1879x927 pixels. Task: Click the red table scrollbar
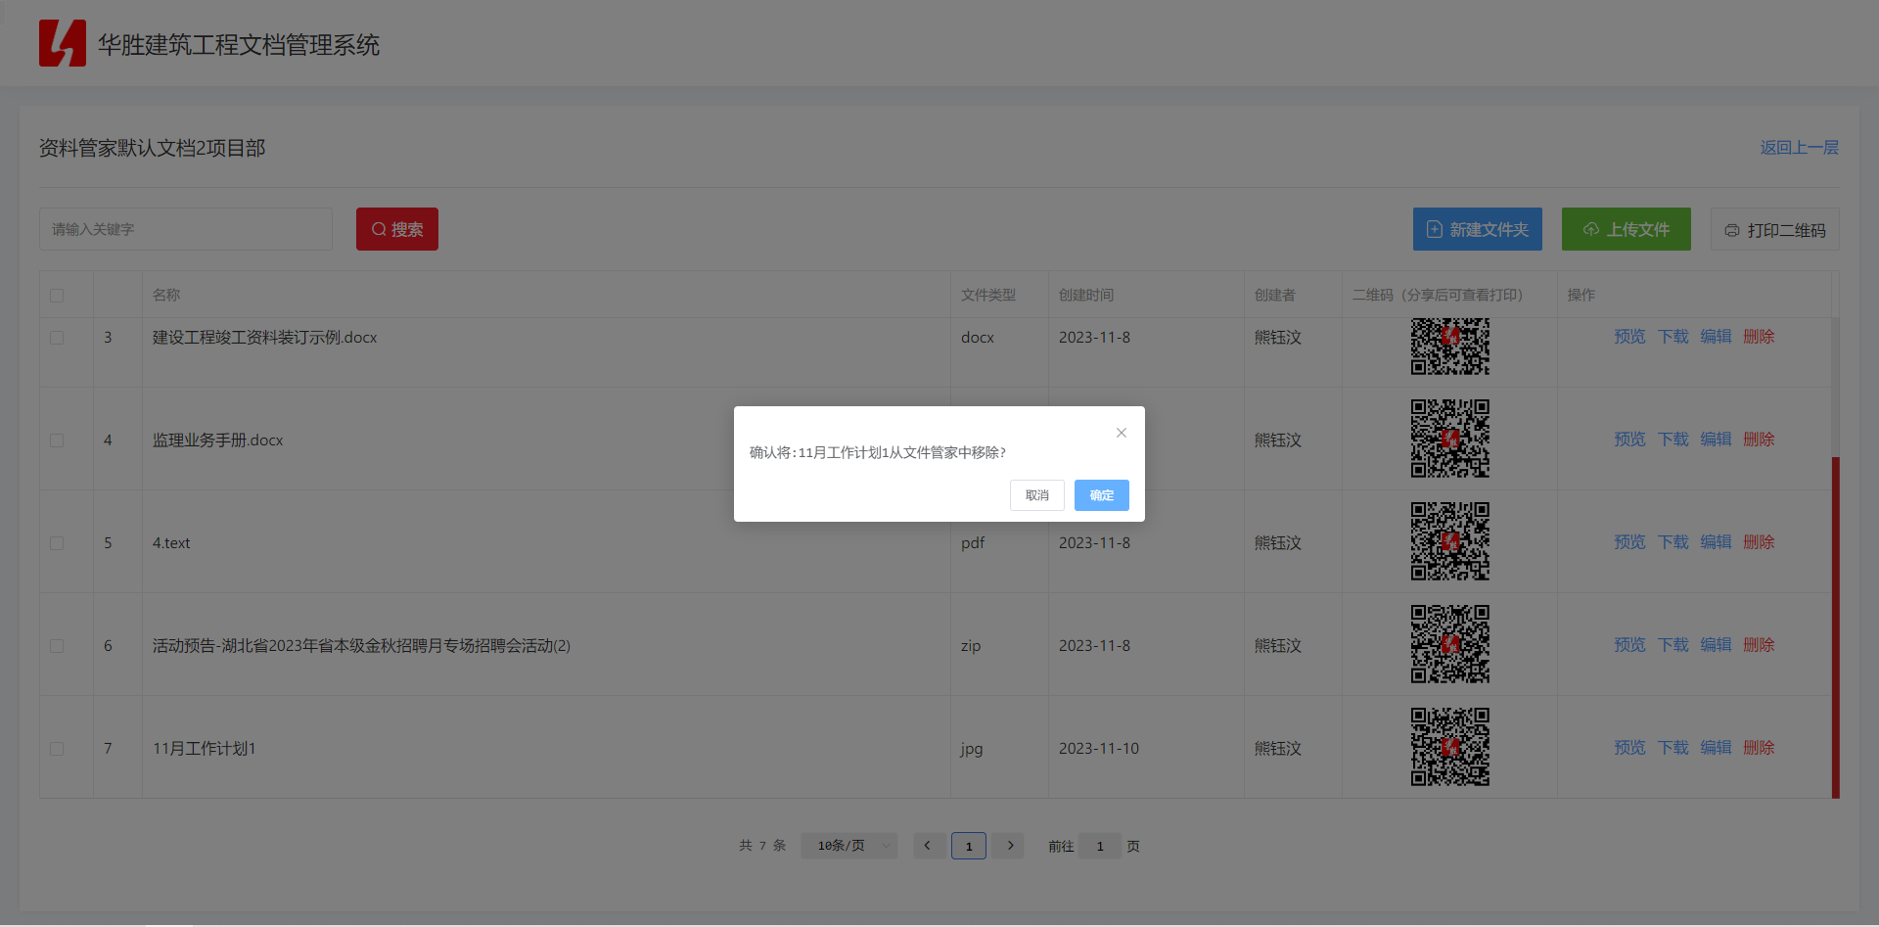tap(1836, 627)
